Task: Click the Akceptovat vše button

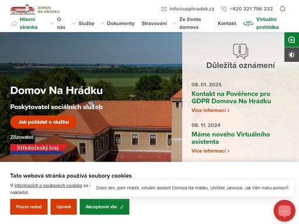Action: point(105,206)
